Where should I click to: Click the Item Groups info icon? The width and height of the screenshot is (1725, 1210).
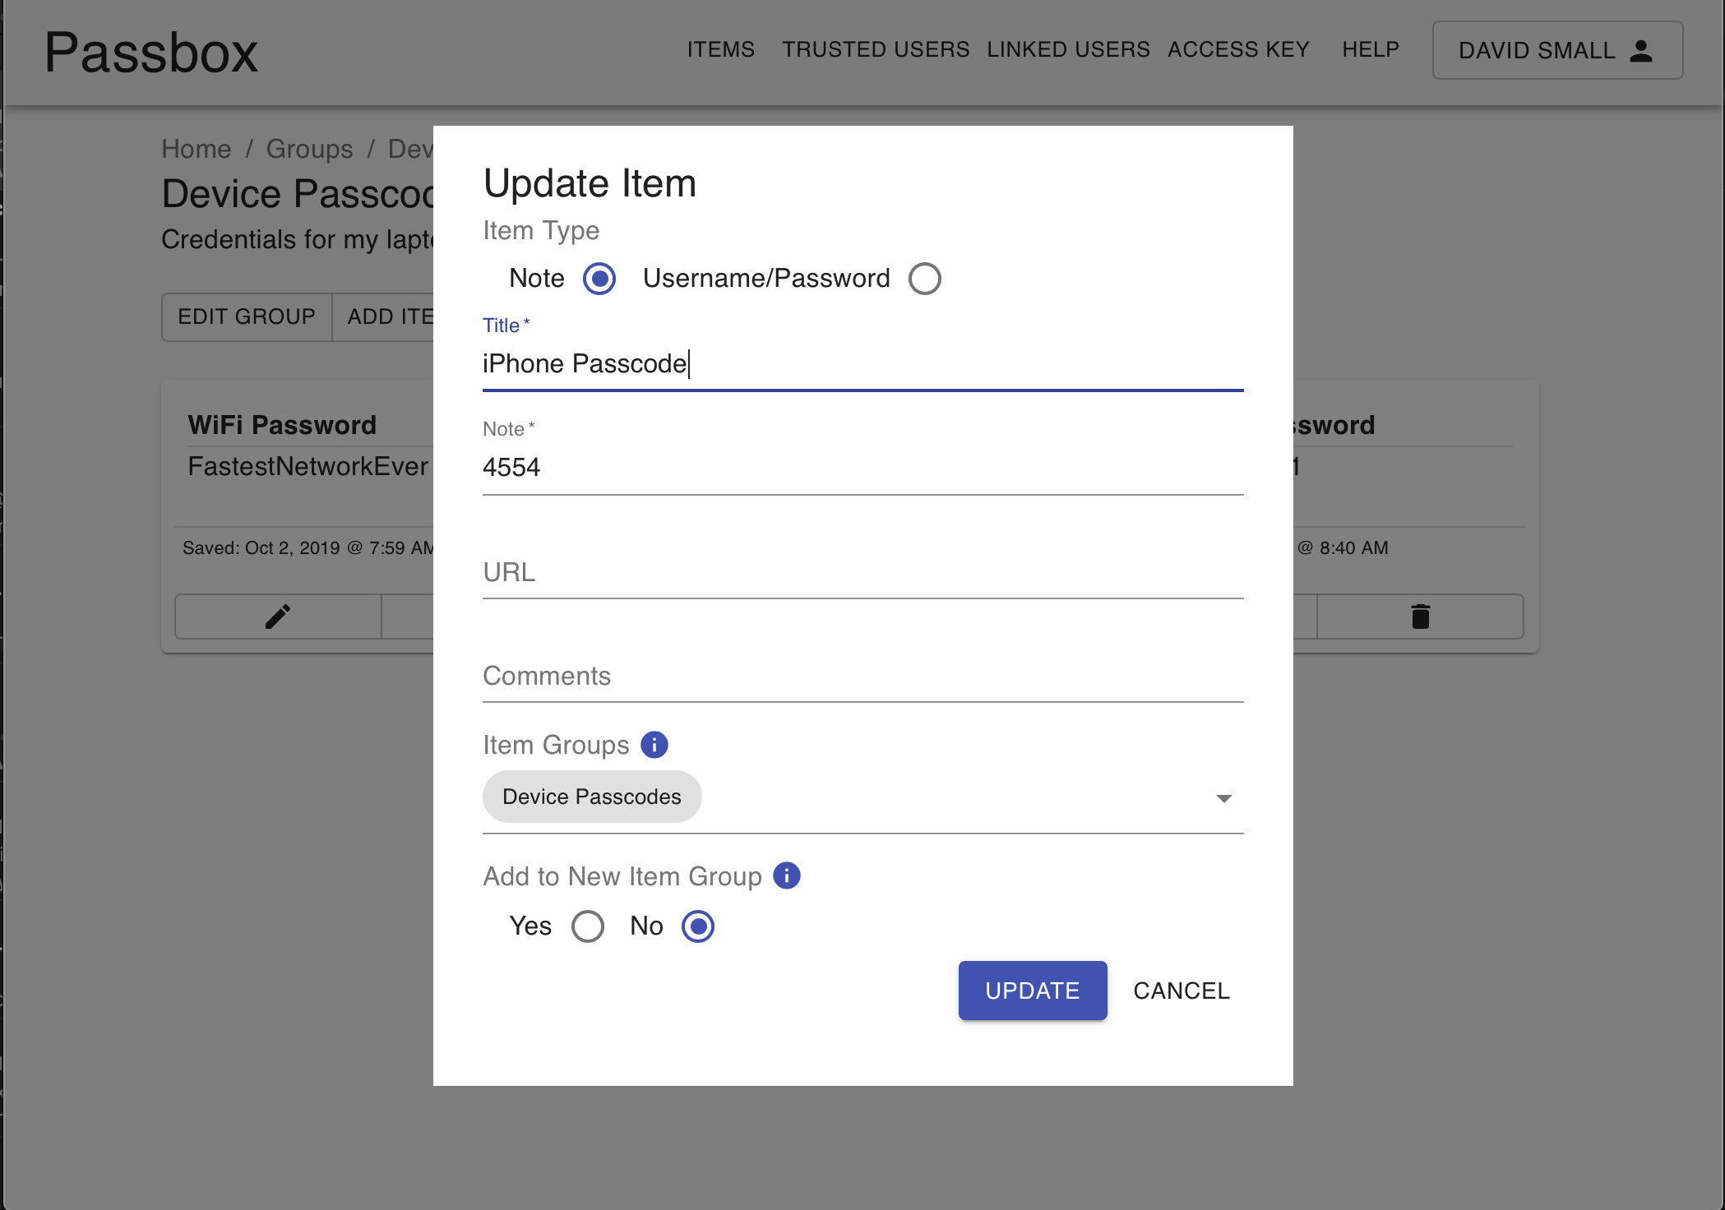pos(654,745)
